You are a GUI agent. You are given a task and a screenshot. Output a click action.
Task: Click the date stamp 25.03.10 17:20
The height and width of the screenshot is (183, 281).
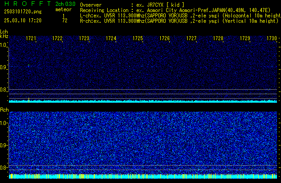click(23, 21)
